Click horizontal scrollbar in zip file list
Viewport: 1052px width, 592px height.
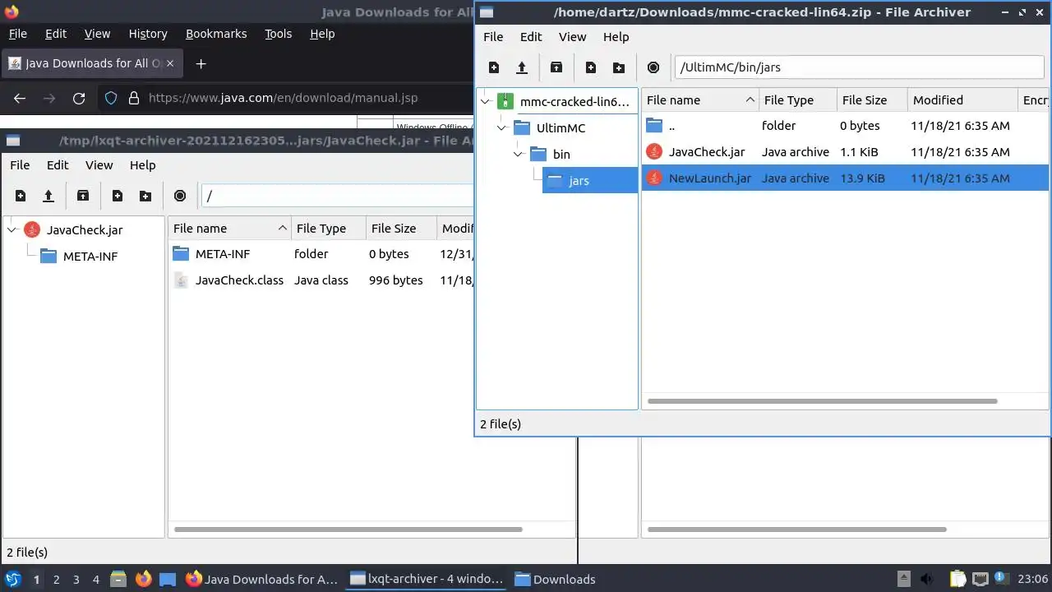coord(823,401)
